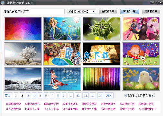Close the wallpaper helper window
Screen dimensions: 163x116
click(160, 2)
